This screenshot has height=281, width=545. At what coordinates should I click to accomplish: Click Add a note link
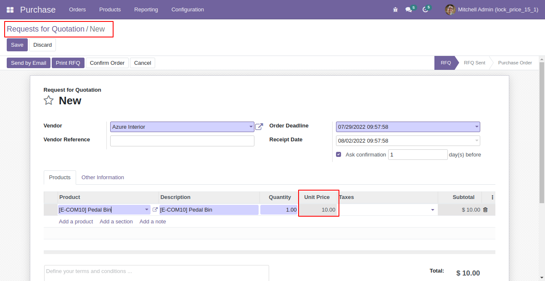click(x=153, y=221)
